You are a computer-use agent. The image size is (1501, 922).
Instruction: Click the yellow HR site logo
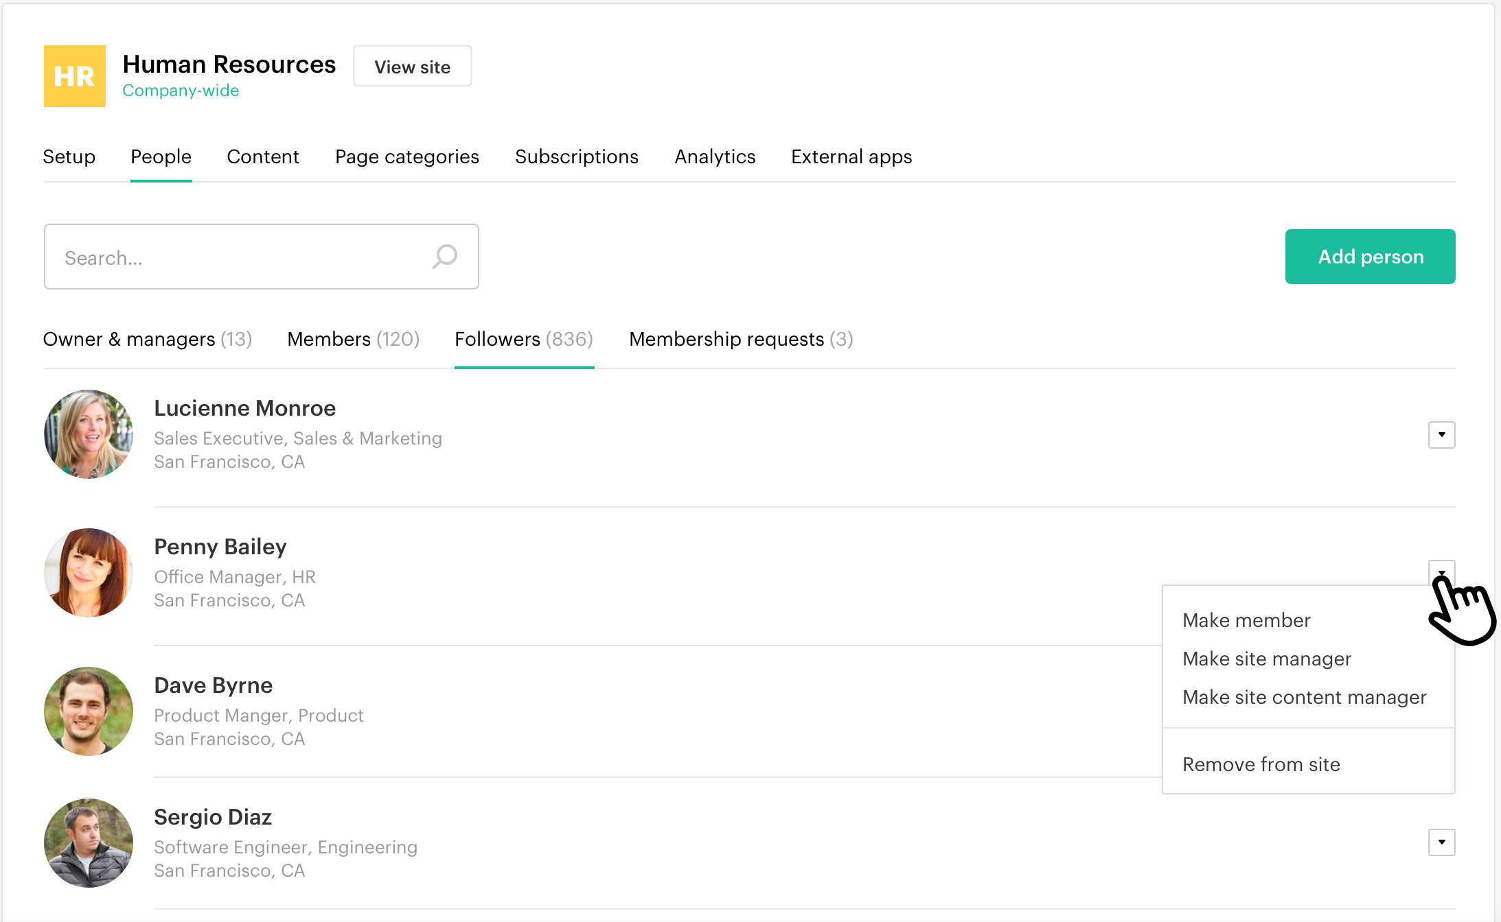coord(75,76)
